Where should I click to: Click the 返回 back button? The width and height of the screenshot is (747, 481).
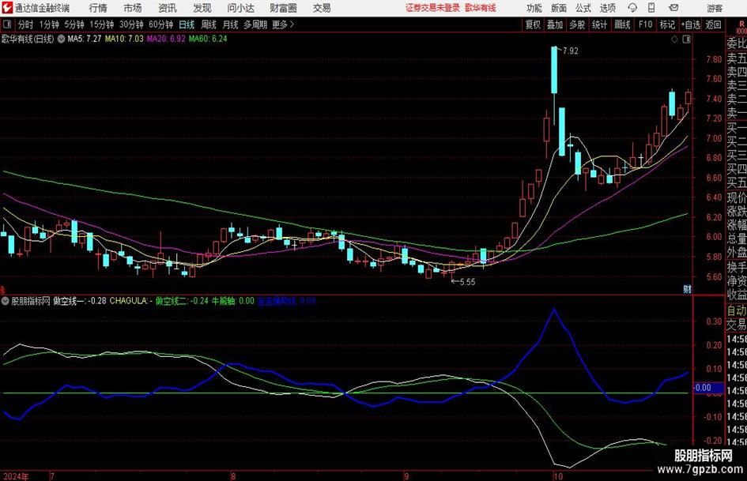pos(713,24)
